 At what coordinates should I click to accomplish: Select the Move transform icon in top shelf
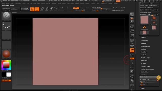(x=42, y=9)
